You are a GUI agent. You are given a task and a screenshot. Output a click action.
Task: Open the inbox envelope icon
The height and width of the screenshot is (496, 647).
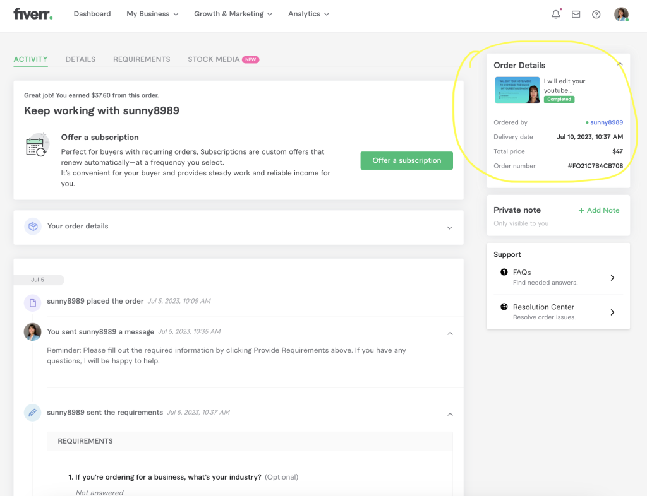tap(576, 14)
